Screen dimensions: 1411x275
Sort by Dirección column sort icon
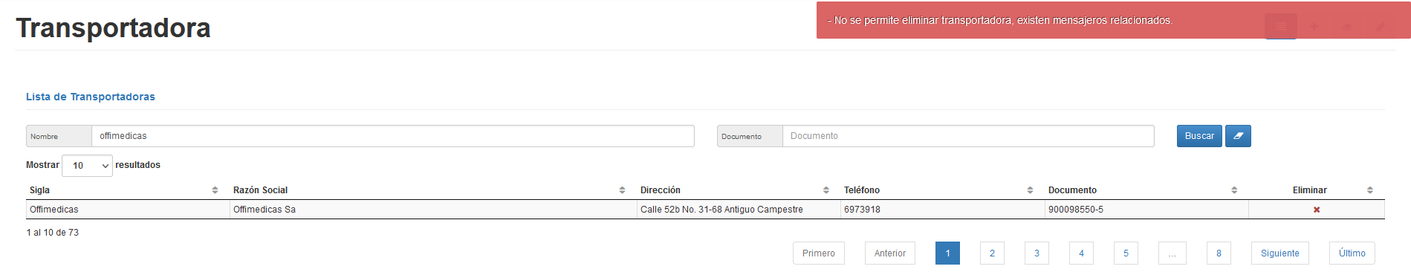[x=825, y=190]
